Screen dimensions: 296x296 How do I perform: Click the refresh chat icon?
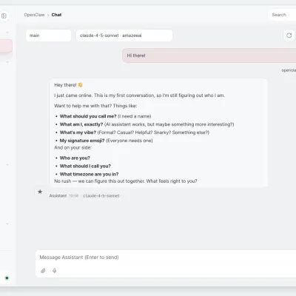pos(289,36)
